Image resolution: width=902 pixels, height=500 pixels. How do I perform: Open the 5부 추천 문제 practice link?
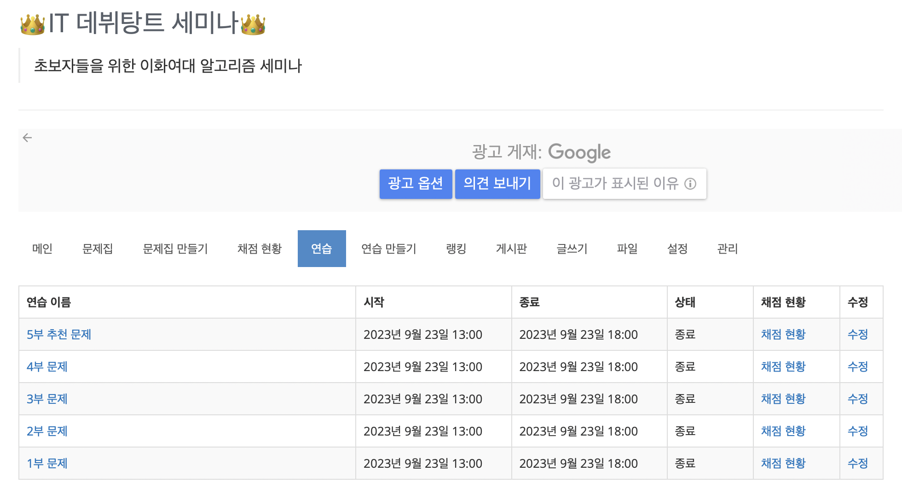[x=59, y=334]
